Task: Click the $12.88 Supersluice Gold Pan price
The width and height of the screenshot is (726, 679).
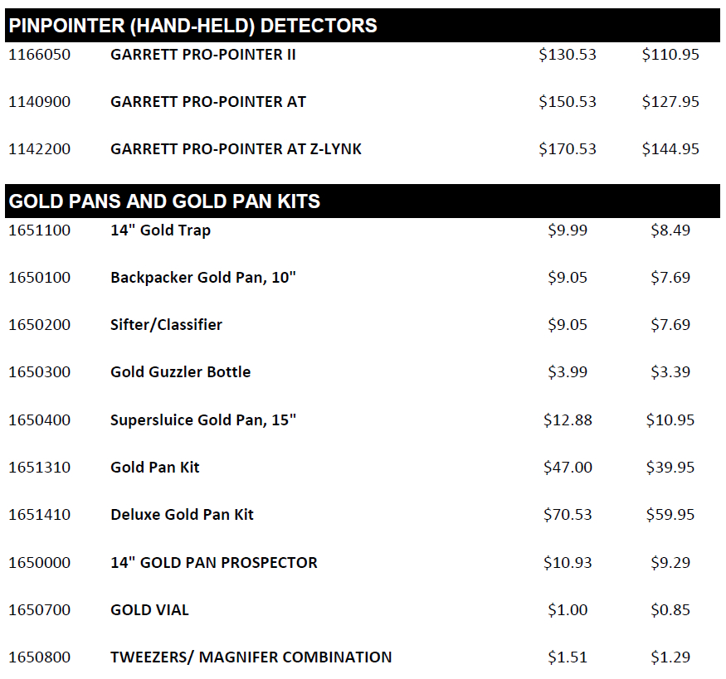Action: pyautogui.click(x=568, y=420)
